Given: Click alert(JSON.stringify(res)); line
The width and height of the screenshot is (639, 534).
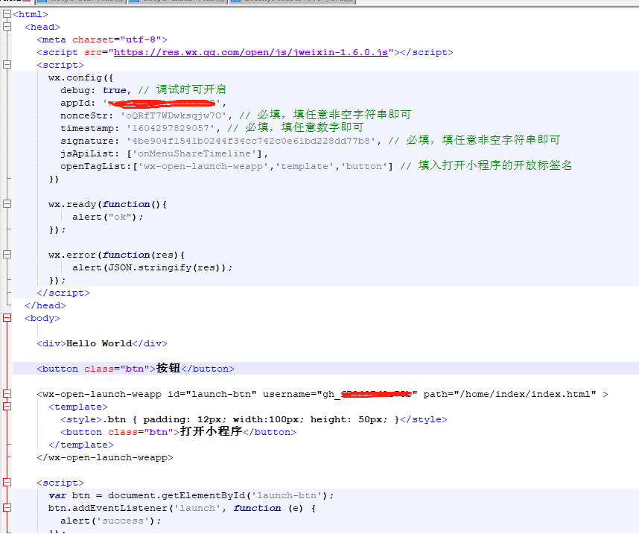Looking at the screenshot, I should coord(153,267).
